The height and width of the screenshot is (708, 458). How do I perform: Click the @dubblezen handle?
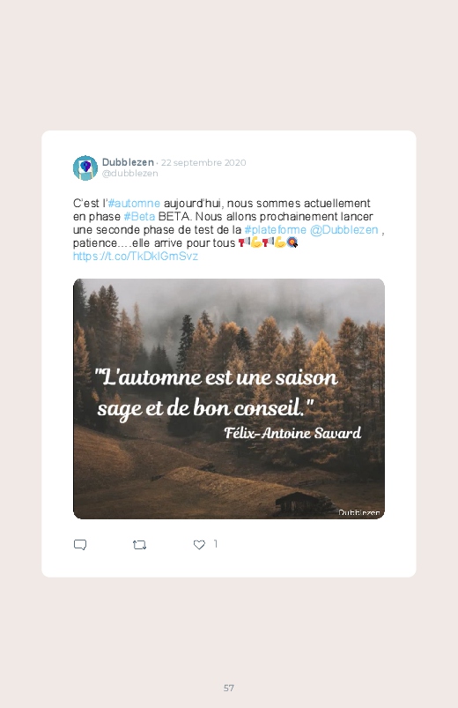click(x=130, y=174)
